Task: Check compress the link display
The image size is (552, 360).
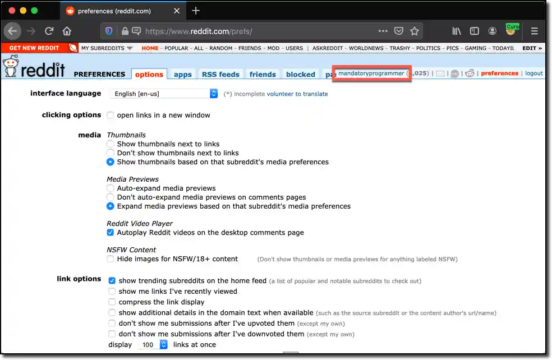Action: click(x=112, y=302)
